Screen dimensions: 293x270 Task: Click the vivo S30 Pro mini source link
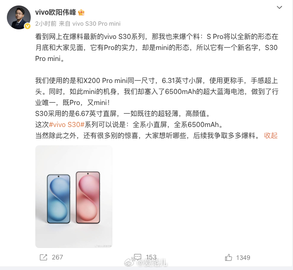(x=96, y=24)
